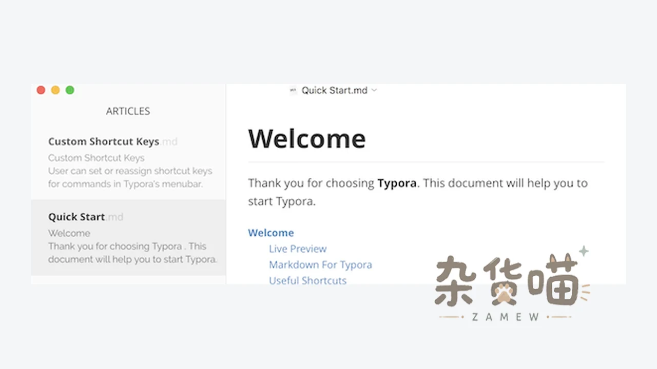
Task: Click the green fullscreen window button
Action: [70, 90]
